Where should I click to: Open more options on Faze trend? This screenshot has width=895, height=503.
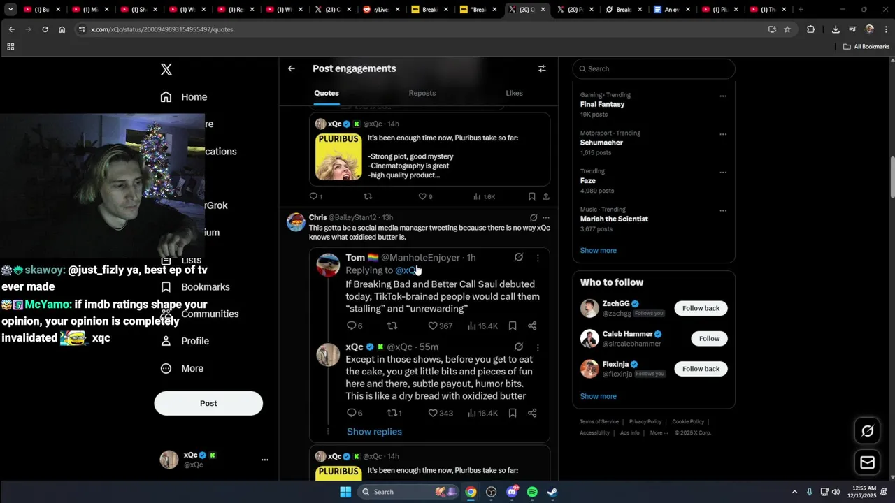[723, 172]
